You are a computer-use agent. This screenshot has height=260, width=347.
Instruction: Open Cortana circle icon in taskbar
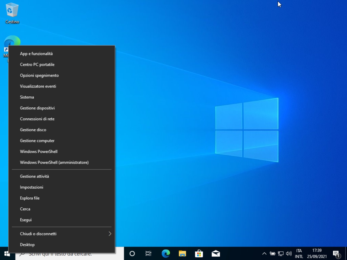tap(132, 253)
